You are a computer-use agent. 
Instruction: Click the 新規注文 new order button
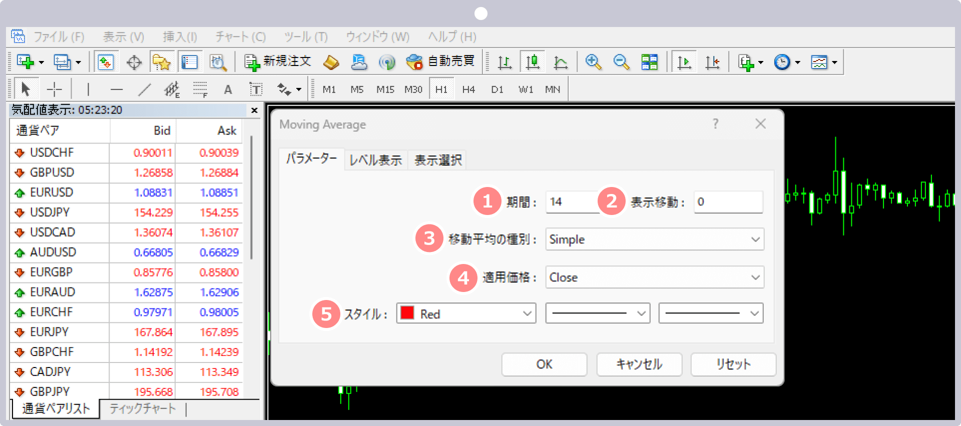[x=278, y=61]
